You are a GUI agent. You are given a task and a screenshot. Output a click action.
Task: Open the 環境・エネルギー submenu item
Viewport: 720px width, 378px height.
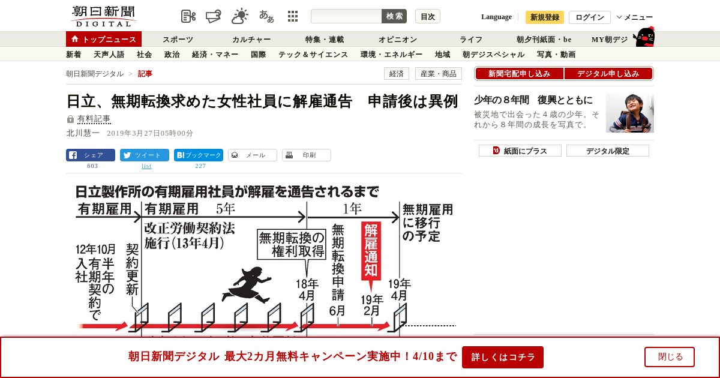392,55
